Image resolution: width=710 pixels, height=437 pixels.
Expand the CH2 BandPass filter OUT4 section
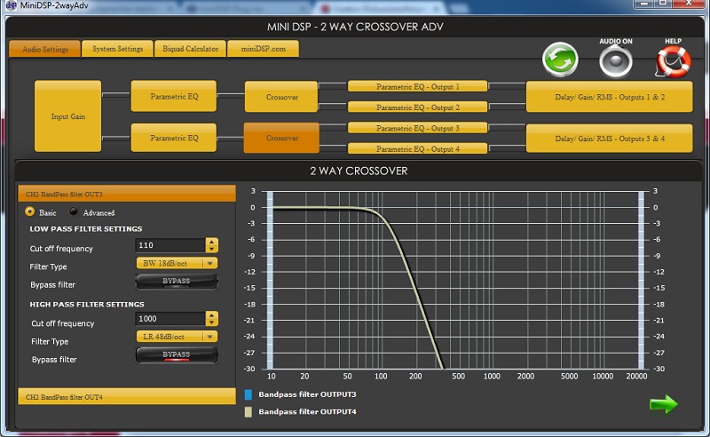coord(126,396)
